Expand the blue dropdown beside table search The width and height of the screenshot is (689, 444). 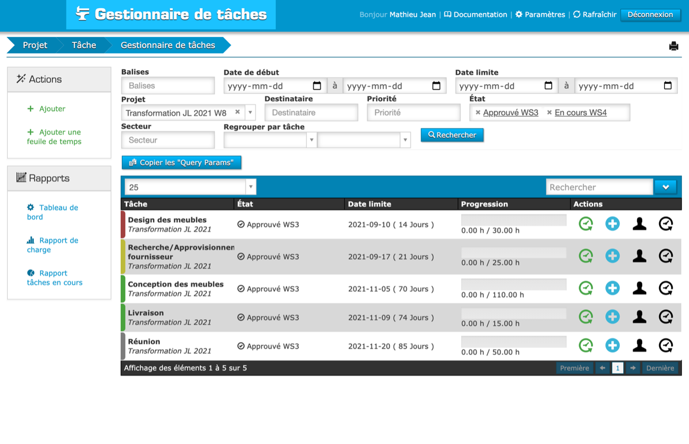coord(665,187)
